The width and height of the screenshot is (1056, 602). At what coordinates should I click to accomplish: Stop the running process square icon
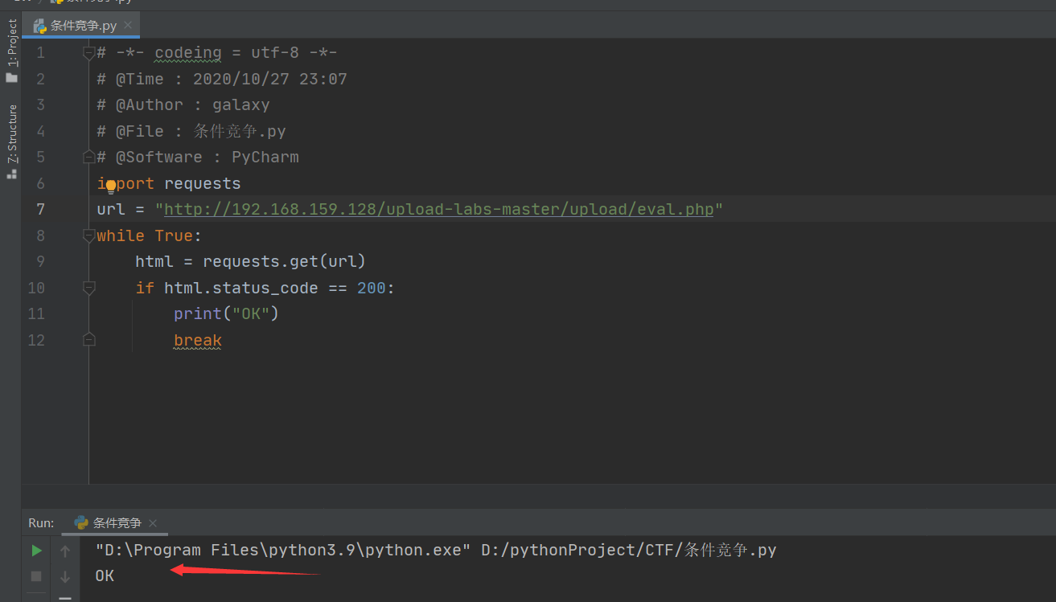click(x=36, y=576)
